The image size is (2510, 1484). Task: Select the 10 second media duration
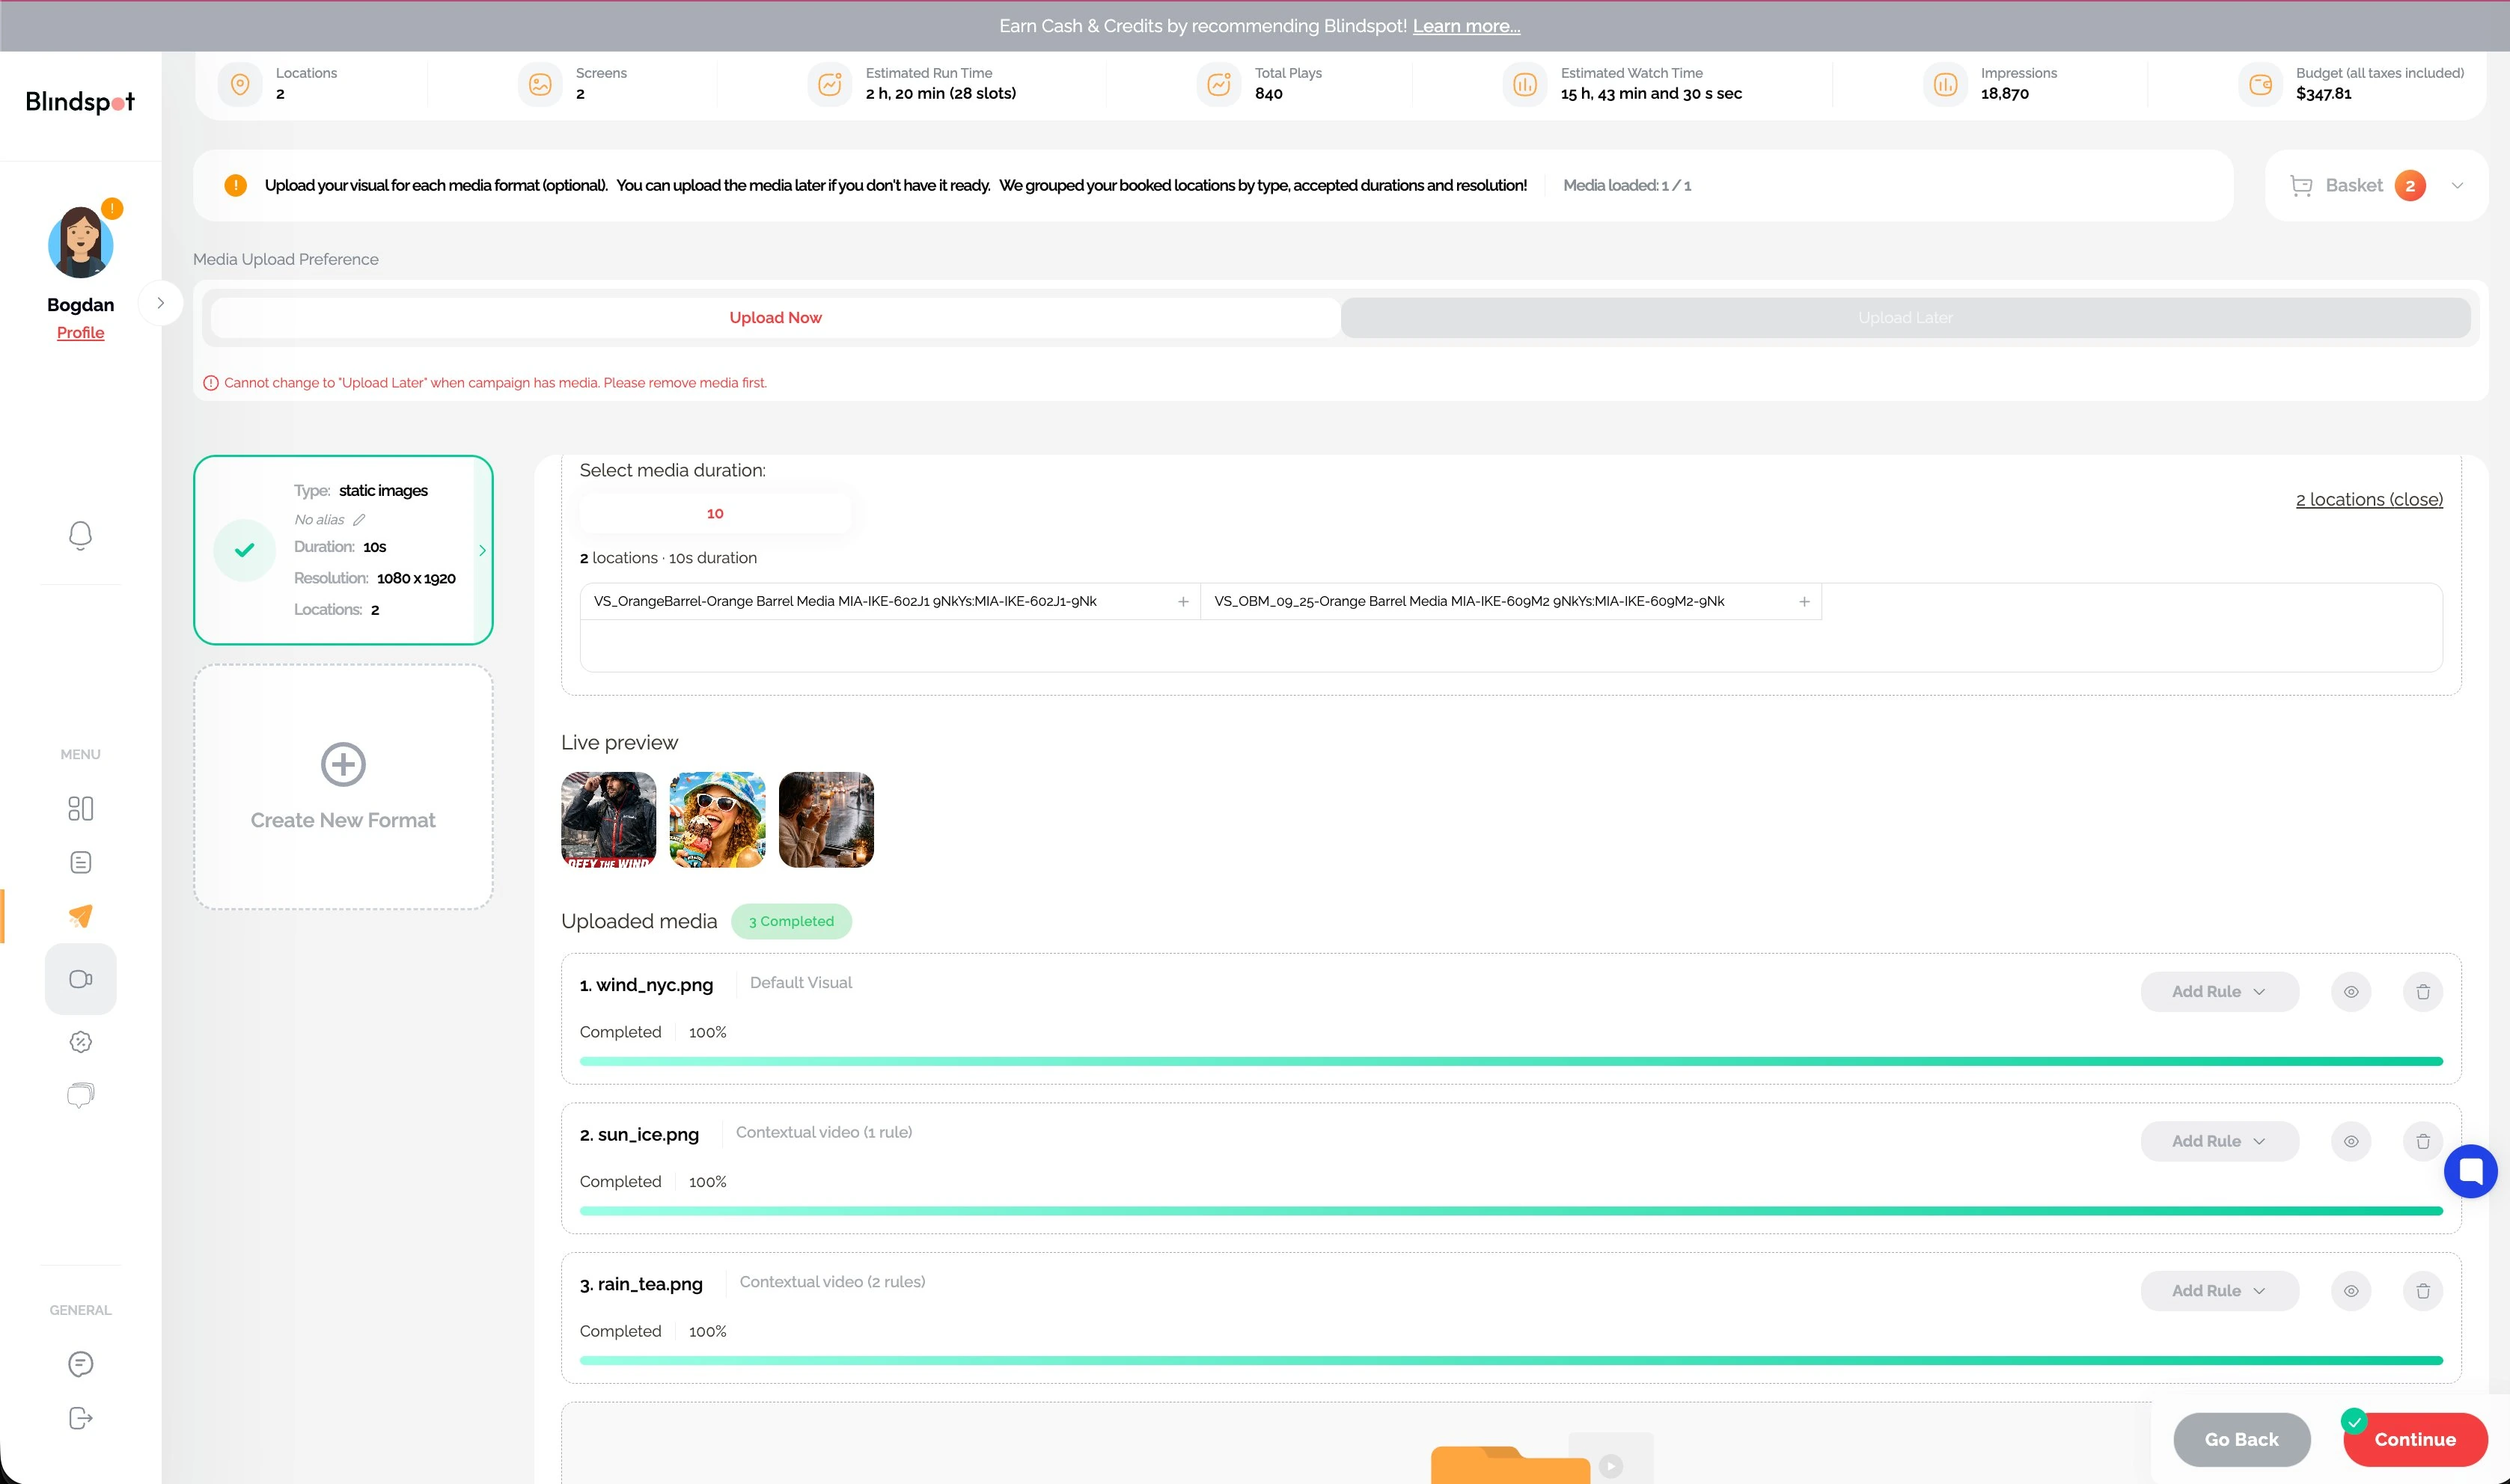click(x=714, y=513)
